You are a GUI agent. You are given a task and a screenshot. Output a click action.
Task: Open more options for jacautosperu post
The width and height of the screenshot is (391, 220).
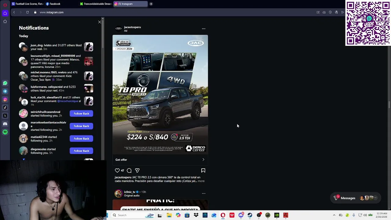[x=204, y=29]
